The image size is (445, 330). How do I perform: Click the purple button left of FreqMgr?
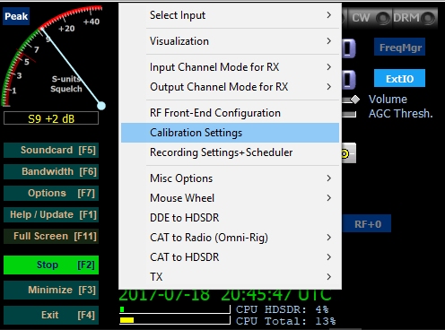(x=348, y=48)
